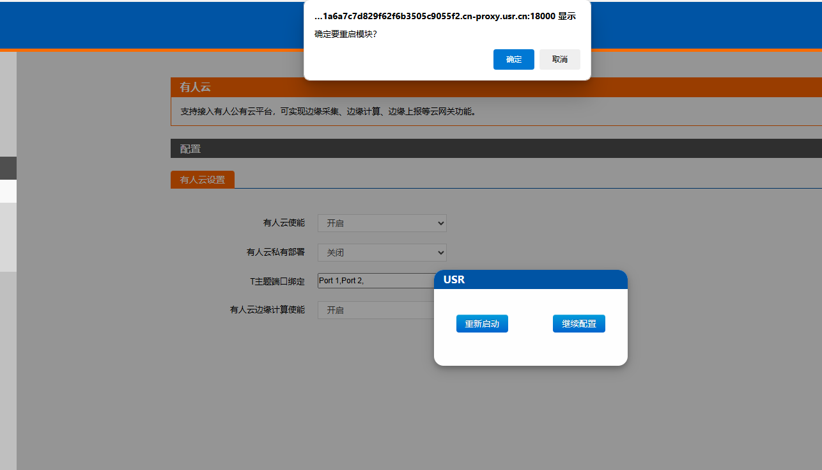The width and height of the screenshot is (822, 470).
Task: Confirm module restart with 确定 button
Action: coord(513,59)
